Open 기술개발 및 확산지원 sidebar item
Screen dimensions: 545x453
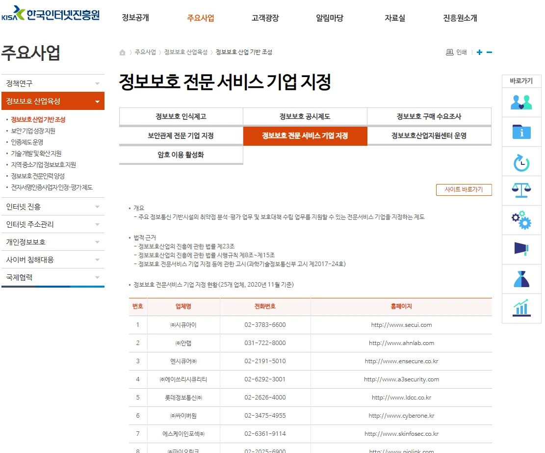tap(36, 153)
